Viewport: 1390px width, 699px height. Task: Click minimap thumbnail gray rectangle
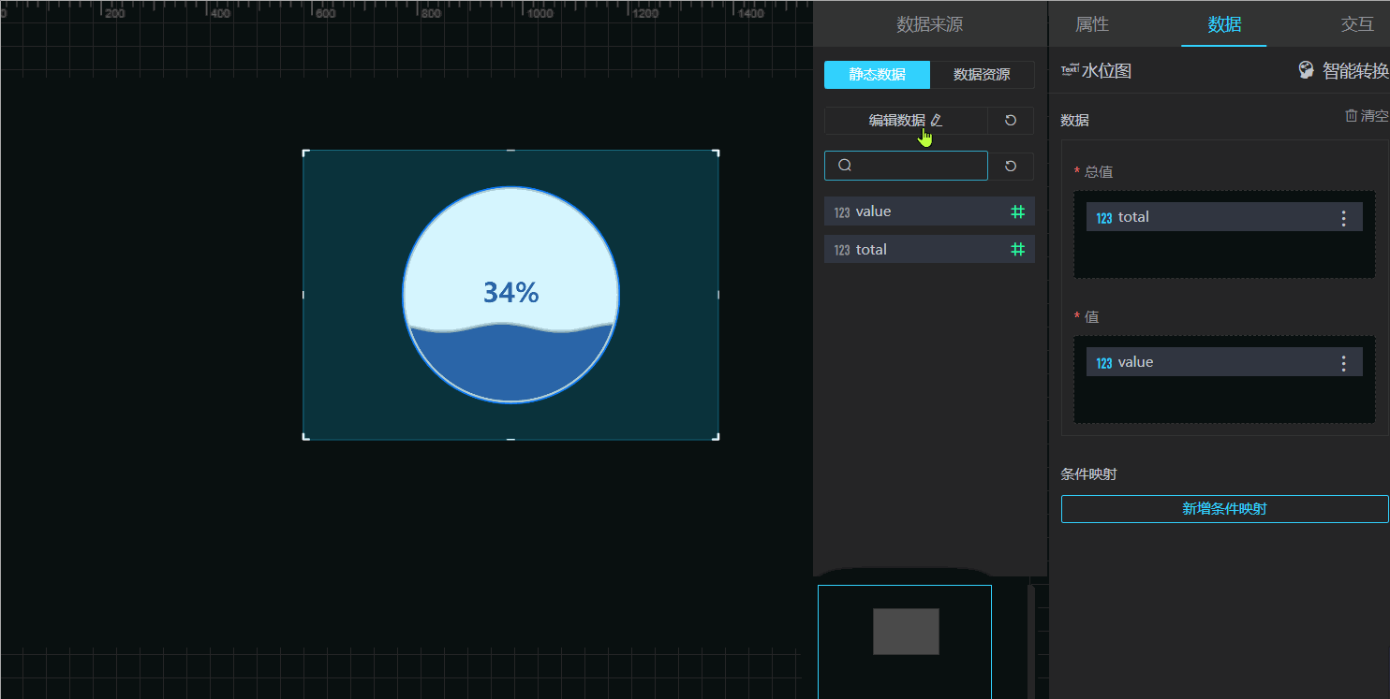(906, 632)
